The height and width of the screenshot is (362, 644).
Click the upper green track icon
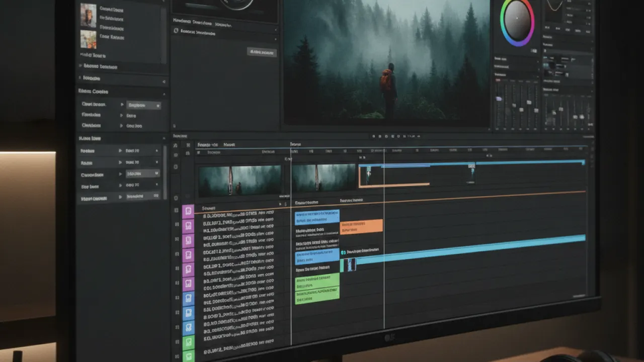pyautogui.click(x=188, y=343)
